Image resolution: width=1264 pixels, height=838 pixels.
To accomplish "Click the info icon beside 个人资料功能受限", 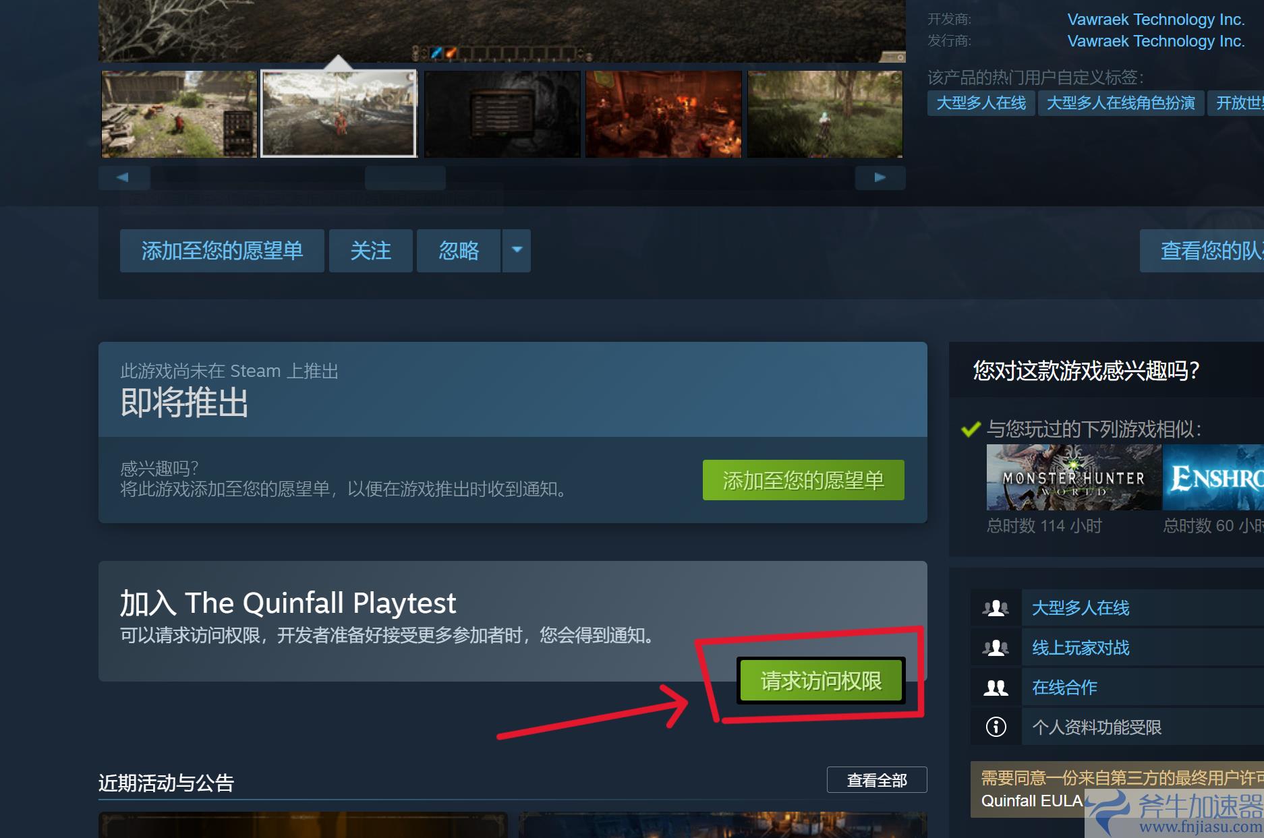I will 996,727.
